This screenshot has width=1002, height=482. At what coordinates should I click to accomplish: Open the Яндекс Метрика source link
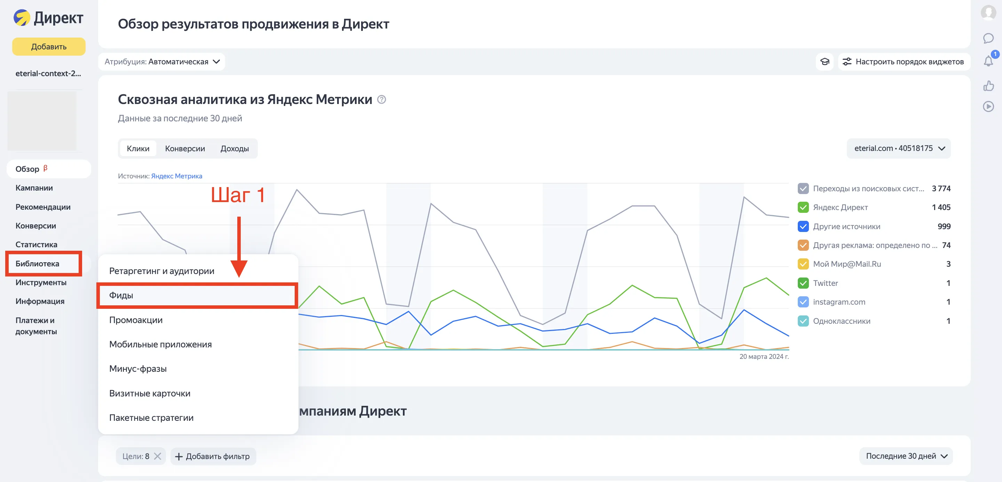pos(176,176)
